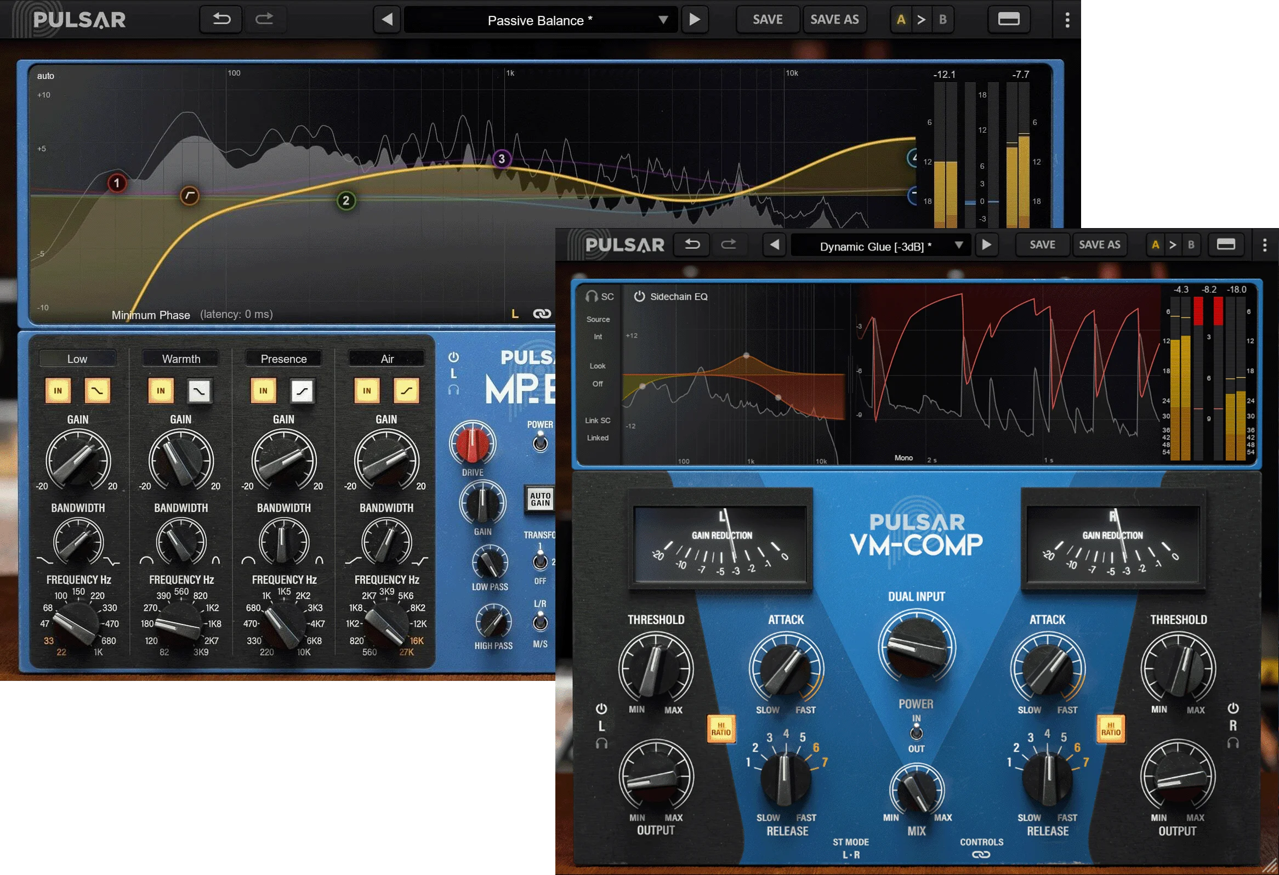Click undo arrow in MP-EQ toolbar

pos(221,19)
